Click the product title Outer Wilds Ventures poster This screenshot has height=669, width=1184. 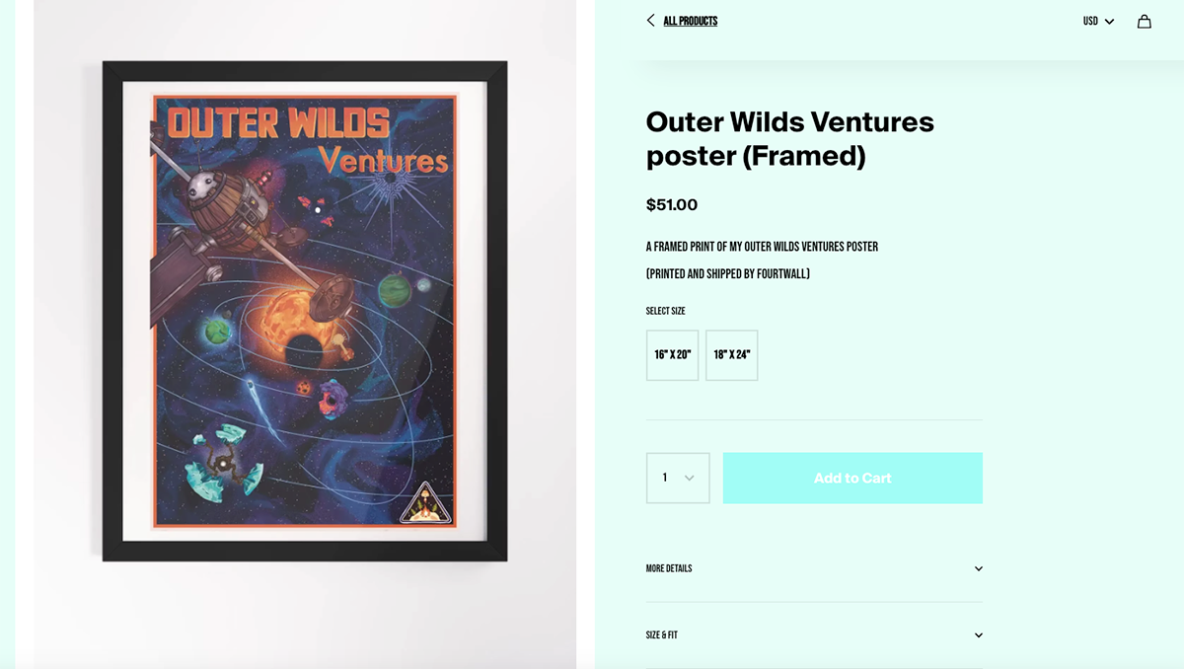click(789, 138)
